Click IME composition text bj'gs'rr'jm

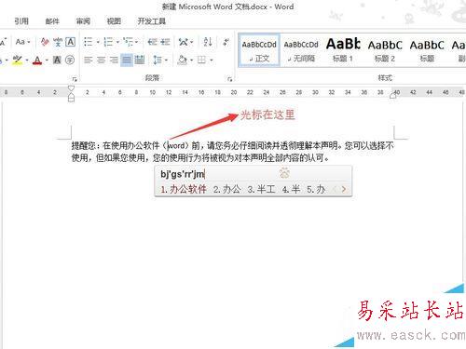click(x=183, y=174)
